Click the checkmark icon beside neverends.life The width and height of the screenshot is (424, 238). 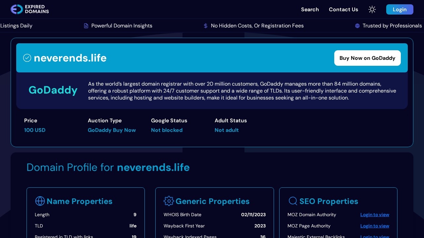27,58
